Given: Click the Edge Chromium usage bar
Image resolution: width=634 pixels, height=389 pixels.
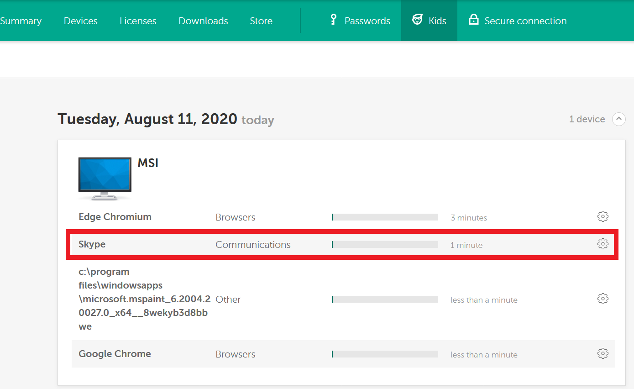Looking at the screenshot, I should click(x=385, y=217).
